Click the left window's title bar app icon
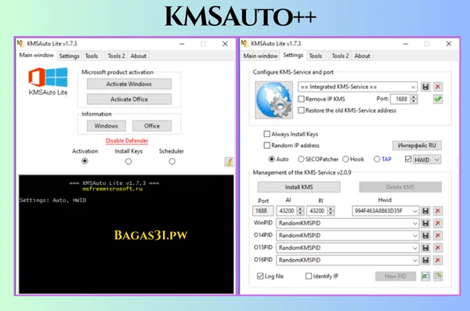Screen dimensions: 470x311 pyautogui.click(x=20, y=44)
